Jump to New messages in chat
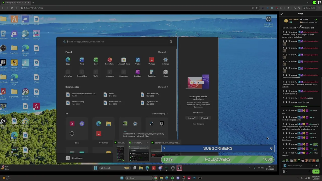 (300, 106)
